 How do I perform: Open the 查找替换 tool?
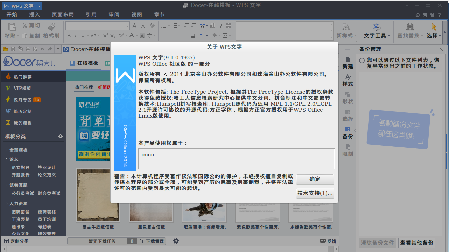pyautogui.click(x=410, y=30)
